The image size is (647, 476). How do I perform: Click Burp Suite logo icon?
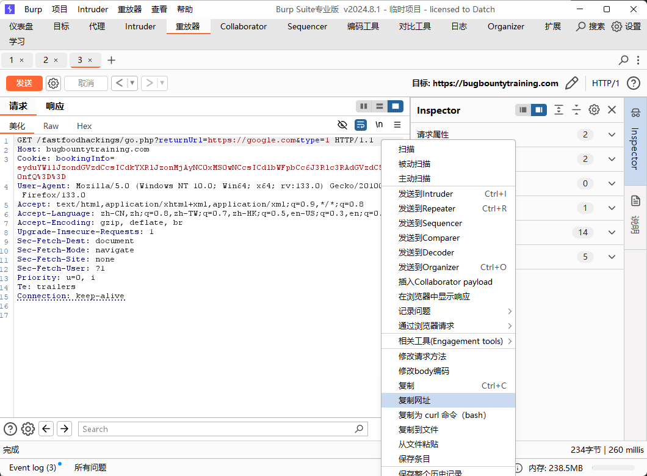click(10, 9)
